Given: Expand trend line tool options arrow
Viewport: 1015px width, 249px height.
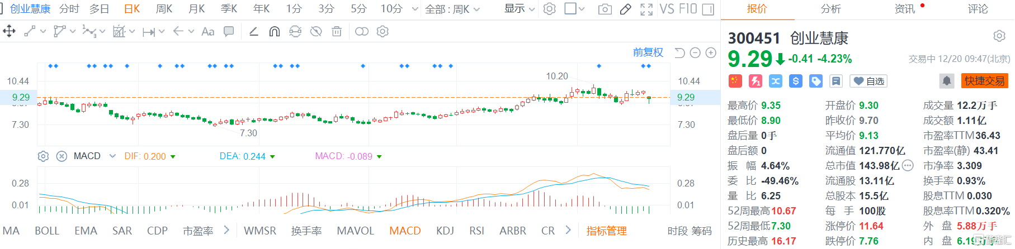Looking at the screenshot, I should [43, 32].
